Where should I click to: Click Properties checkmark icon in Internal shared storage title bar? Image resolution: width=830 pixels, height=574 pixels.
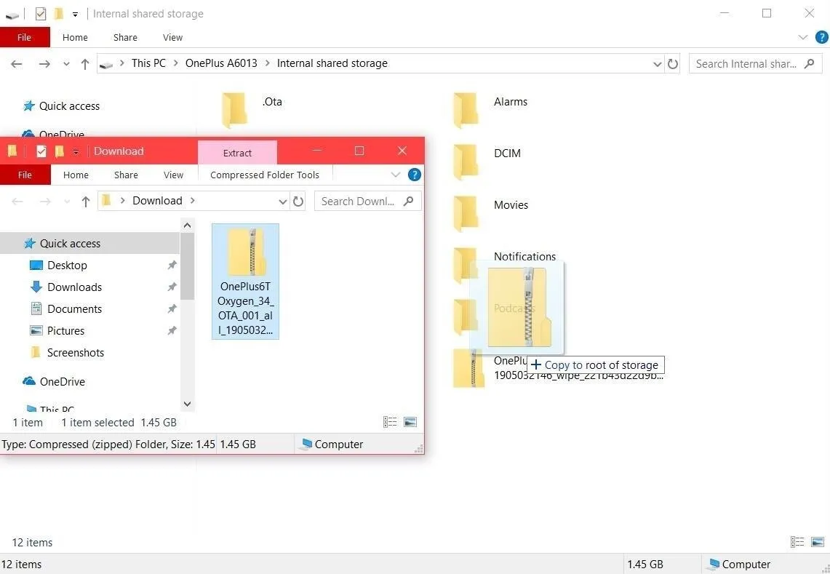click(x=41, y=14)
